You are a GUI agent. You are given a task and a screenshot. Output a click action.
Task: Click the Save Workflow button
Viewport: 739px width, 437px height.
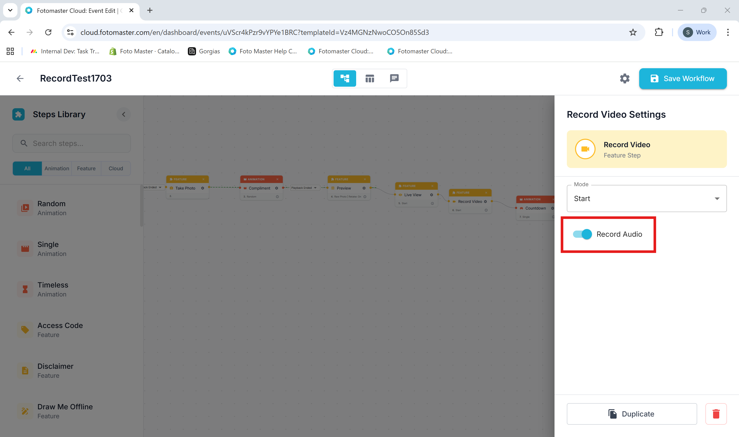(x=683, y=78)
